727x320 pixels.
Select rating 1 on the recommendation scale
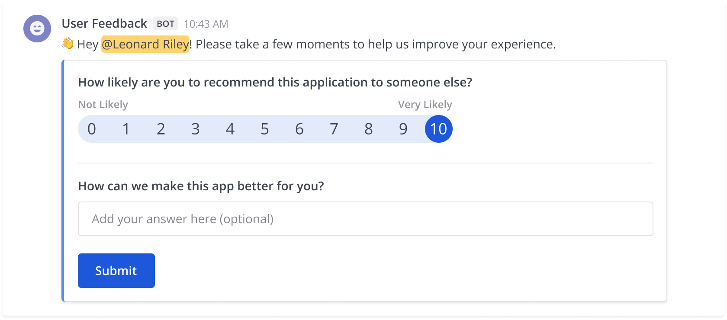tap(126, 128)
